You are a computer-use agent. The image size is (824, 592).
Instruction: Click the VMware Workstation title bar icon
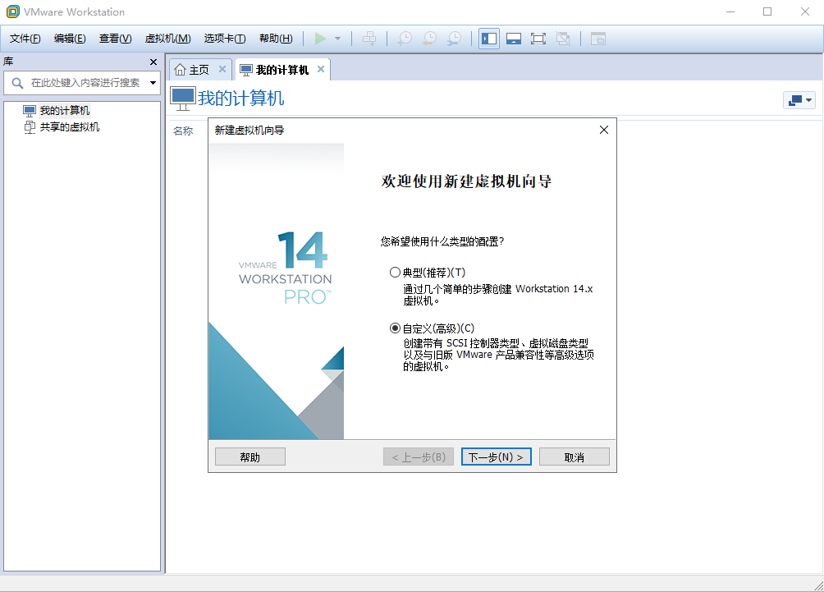pyautogui.click(x=12, y=11)
